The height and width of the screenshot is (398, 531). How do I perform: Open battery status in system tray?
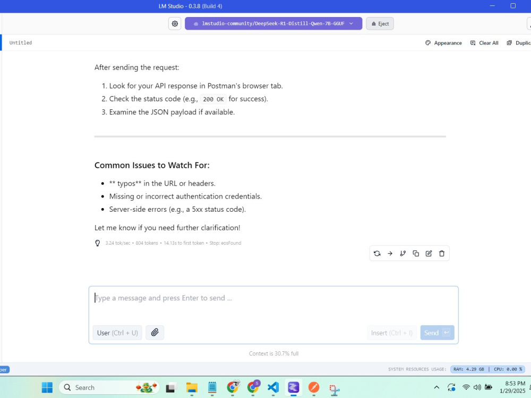point(489,387)
